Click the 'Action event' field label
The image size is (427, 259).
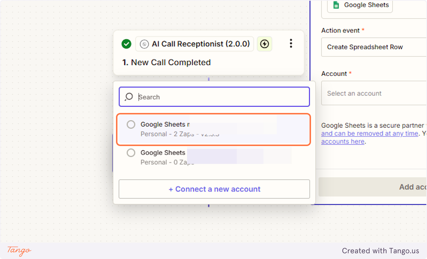pos(341,31)
